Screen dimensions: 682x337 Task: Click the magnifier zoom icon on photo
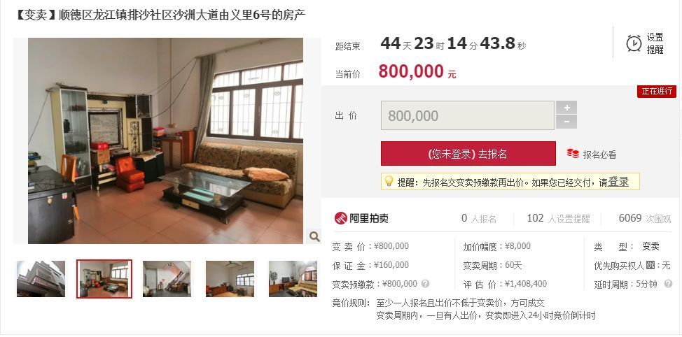[314, 236]
